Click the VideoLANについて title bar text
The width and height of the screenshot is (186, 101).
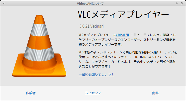pyautogui.click(x=90, y=4)
